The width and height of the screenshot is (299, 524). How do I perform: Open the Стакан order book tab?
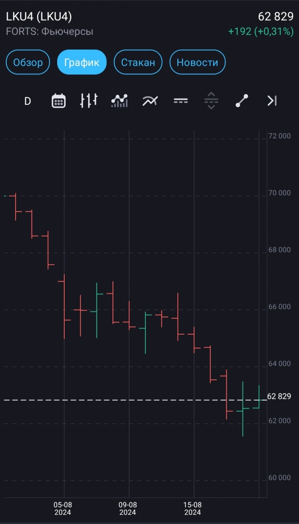[138, 62]
